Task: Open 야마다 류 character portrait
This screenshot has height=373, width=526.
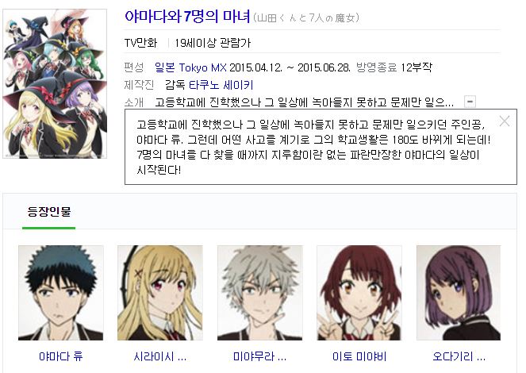Action: [61, 293]
